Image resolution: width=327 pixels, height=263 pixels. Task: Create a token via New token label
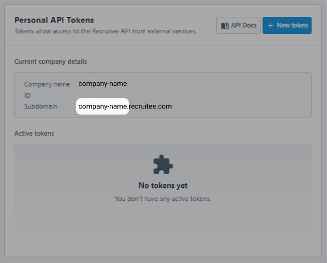click(292, 25)
